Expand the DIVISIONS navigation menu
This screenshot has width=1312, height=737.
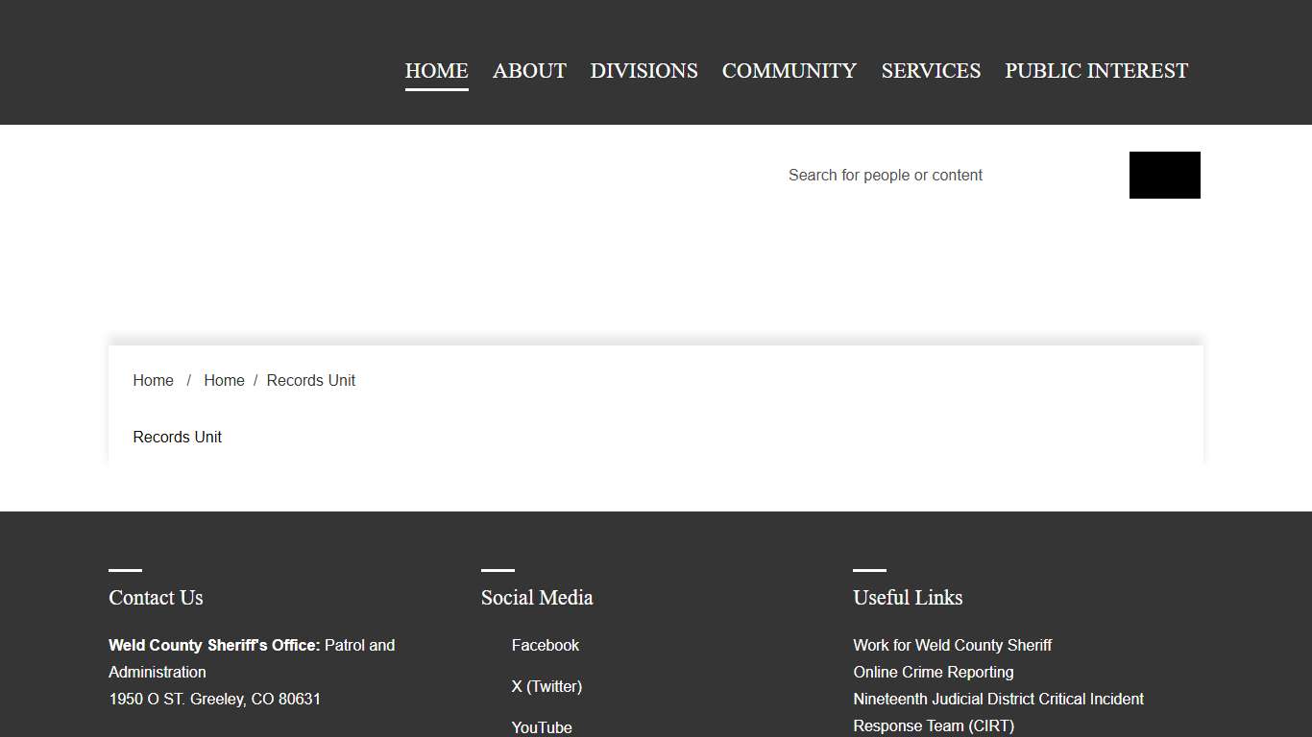(x=644, y=71)
